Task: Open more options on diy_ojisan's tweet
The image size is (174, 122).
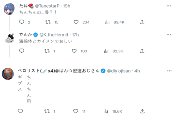Action: (x=169, y=71)
